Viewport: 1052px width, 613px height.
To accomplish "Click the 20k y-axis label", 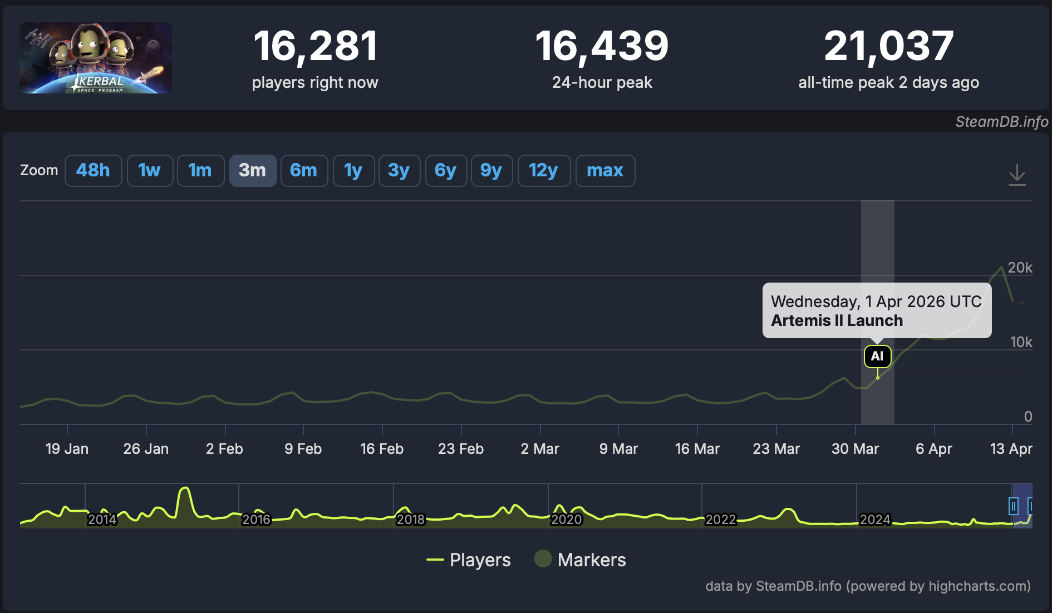I will coord(1020,268).
